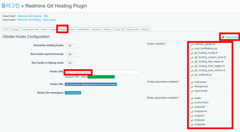Viewport: 240px width, 132px height.
Task: Open the Notifications tab
Action: click(x=83, y=29)
